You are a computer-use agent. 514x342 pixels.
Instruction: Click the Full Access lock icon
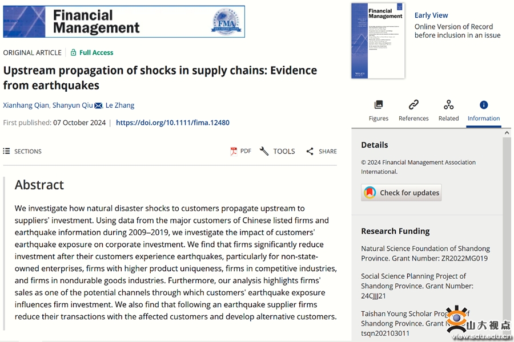(x=74, y=52)
